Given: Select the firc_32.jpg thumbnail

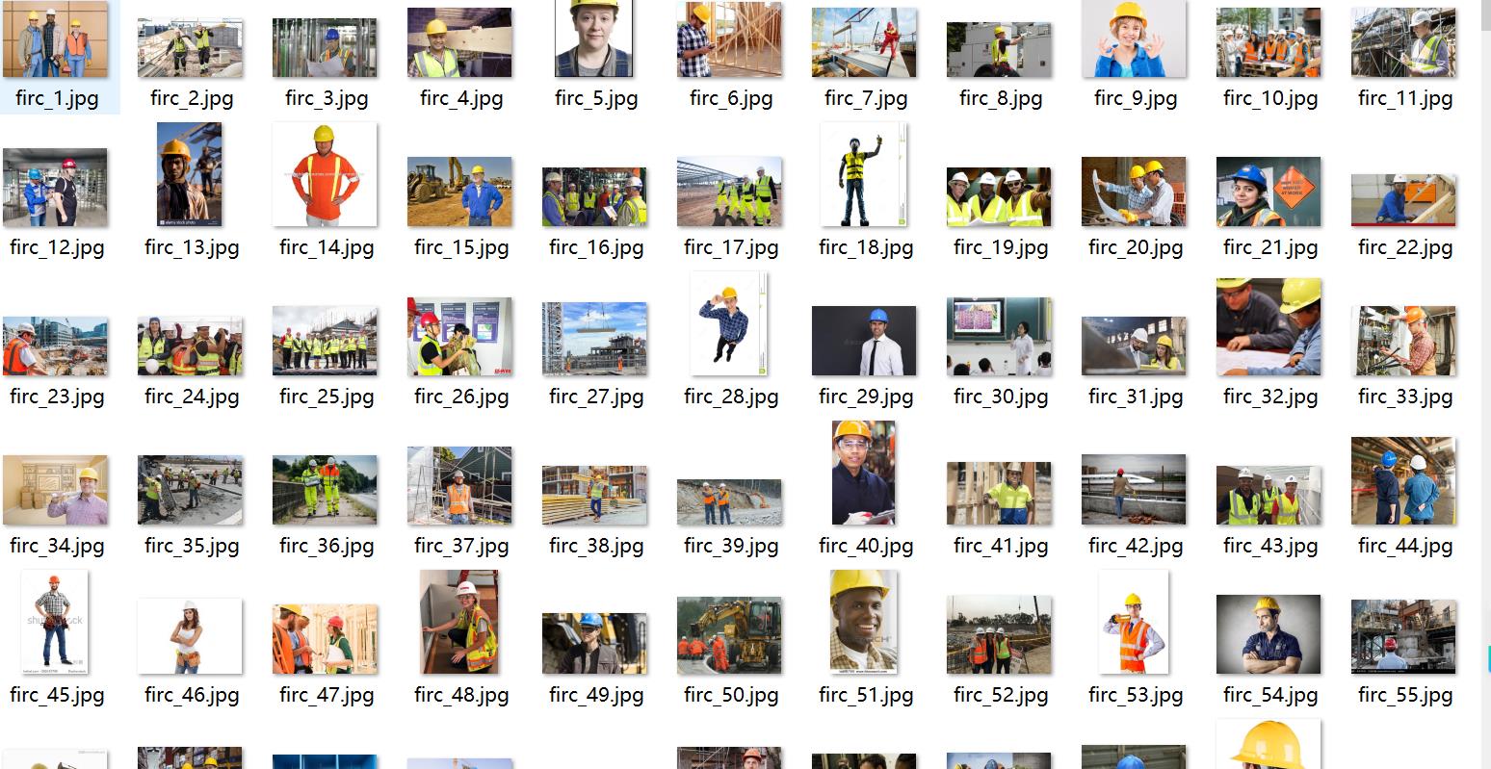Looking at the screenshot, I should coord(1269,327).
